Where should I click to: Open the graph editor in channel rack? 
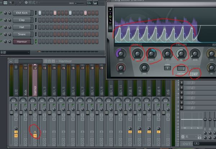click(x=89, y=3)
